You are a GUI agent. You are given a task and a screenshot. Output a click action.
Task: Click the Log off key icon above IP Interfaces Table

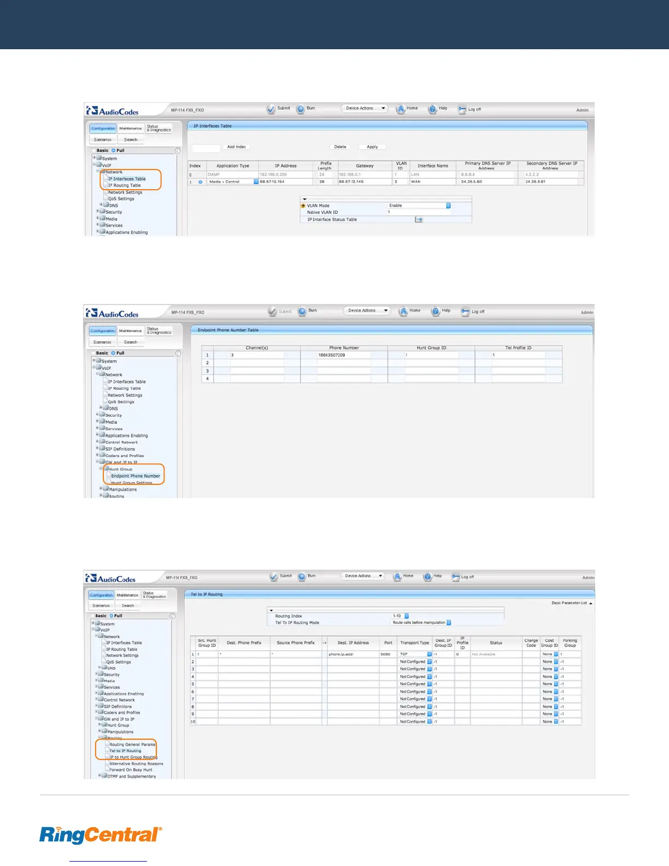[x=462, y=109]
